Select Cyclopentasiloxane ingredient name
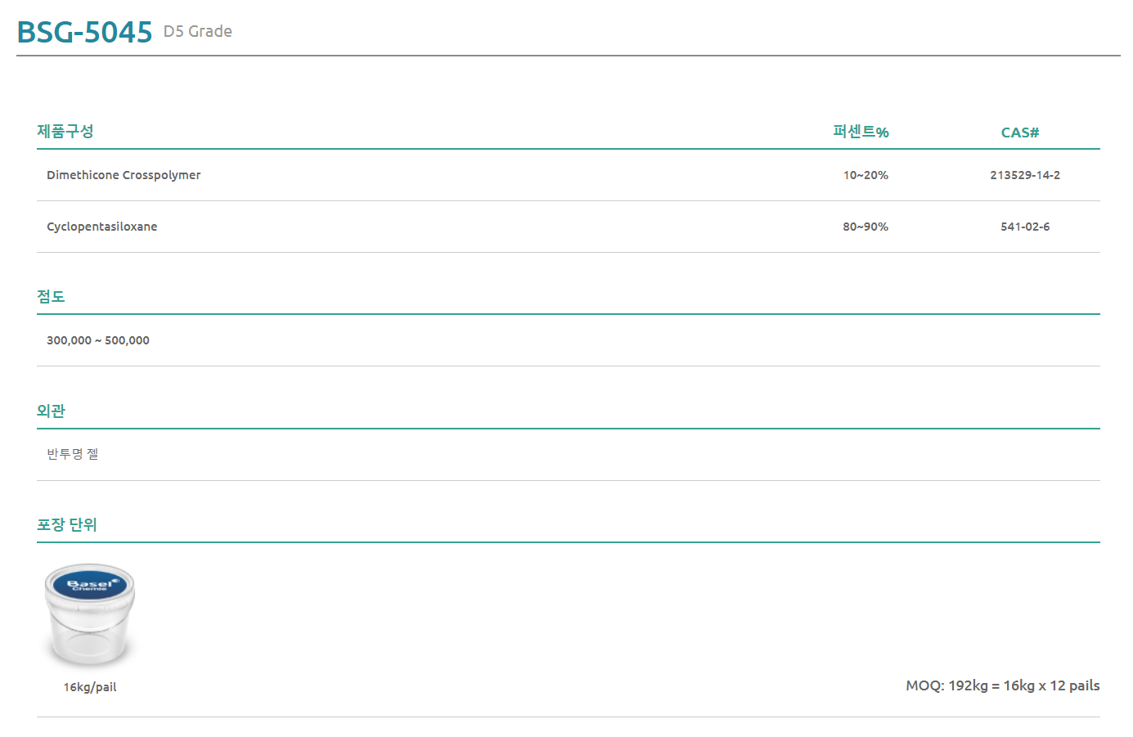 [101, 227]
